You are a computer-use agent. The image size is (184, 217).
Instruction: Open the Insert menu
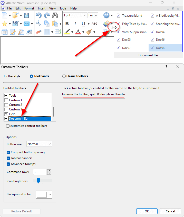[x=42, y=8]
